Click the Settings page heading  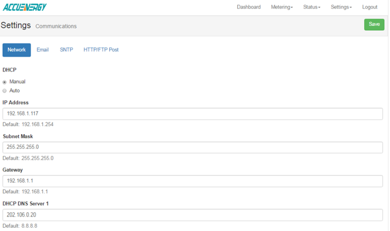(16, 25)
